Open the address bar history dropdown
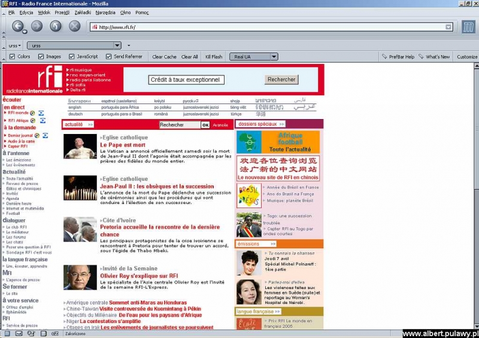 click(448, 27)
